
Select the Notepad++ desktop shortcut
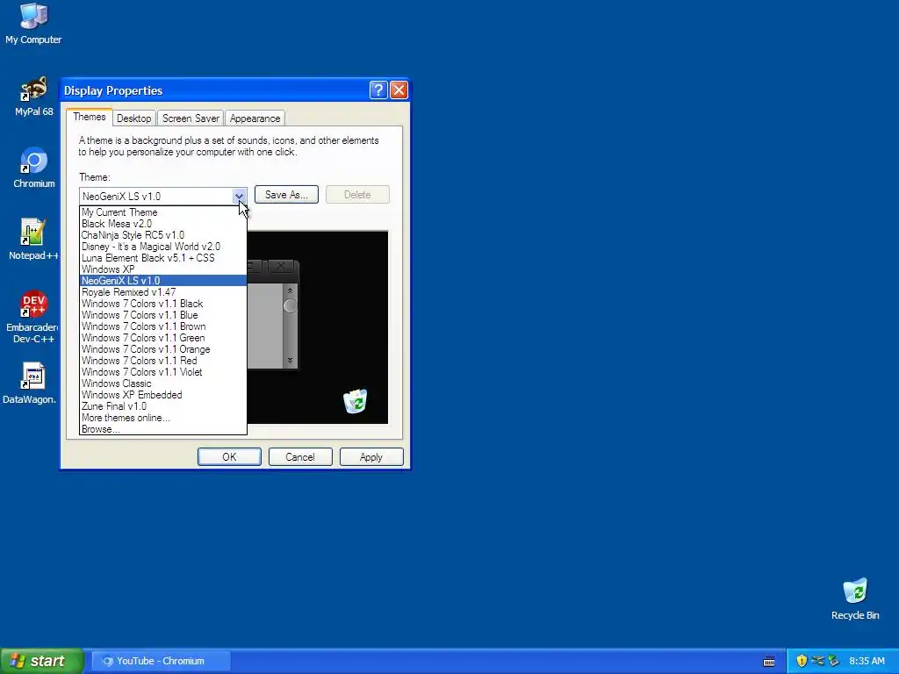(x=33, y=240)
